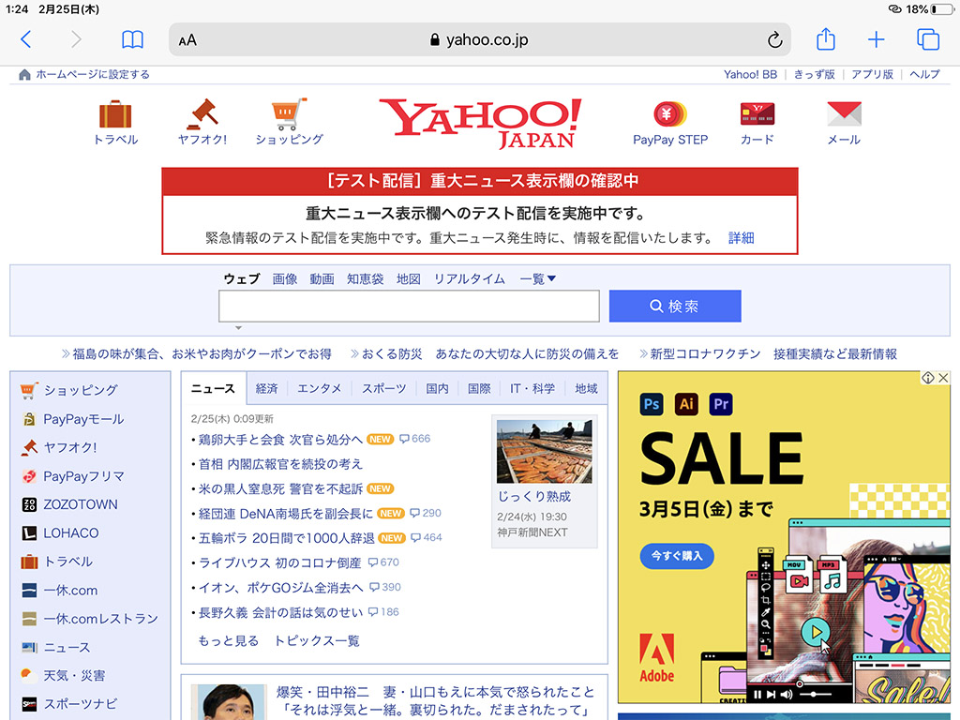
Task: Select the 地図 search category
Action: pos(409,279)
